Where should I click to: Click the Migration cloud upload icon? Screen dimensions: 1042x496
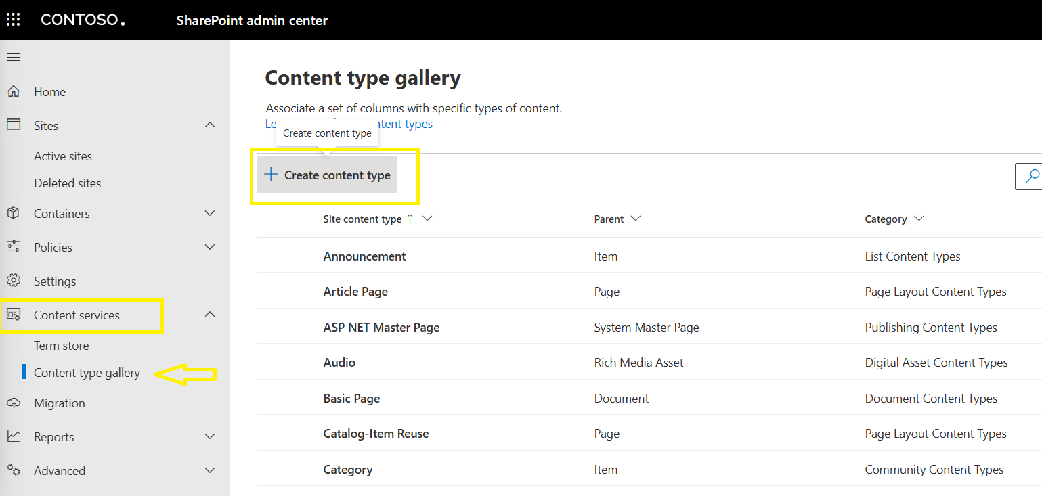tap(14, 403)
